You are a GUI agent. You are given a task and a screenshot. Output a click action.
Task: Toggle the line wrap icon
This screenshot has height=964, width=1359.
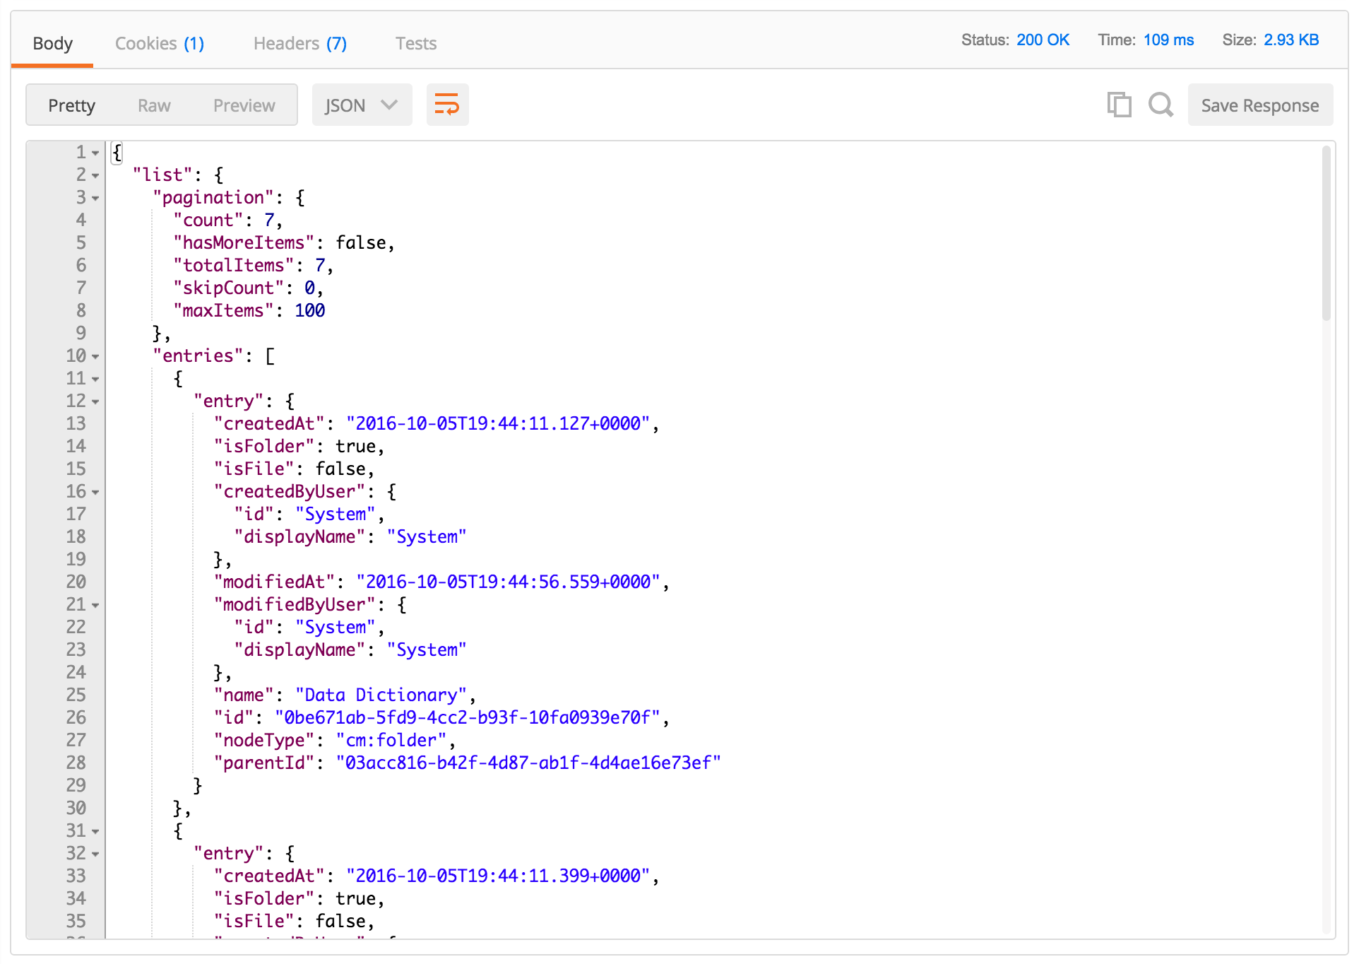coord(447,105)
